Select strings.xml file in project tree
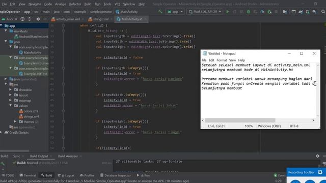Viewport: 326px width, 183px height. 29,116
